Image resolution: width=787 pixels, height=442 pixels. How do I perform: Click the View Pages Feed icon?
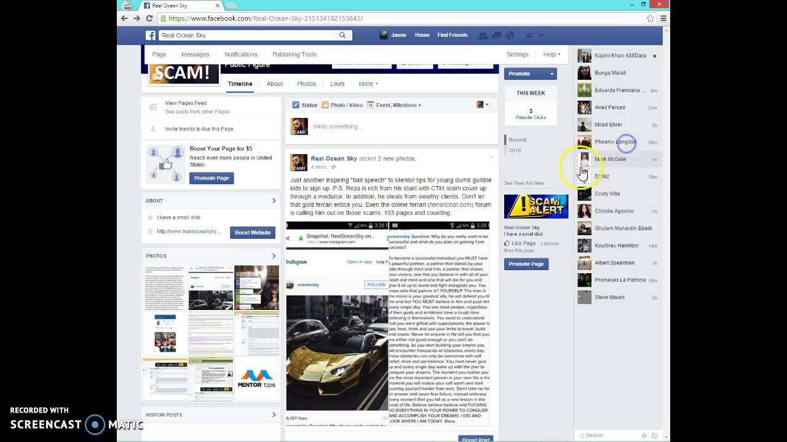pyautogui.click(x=153, y=107)
